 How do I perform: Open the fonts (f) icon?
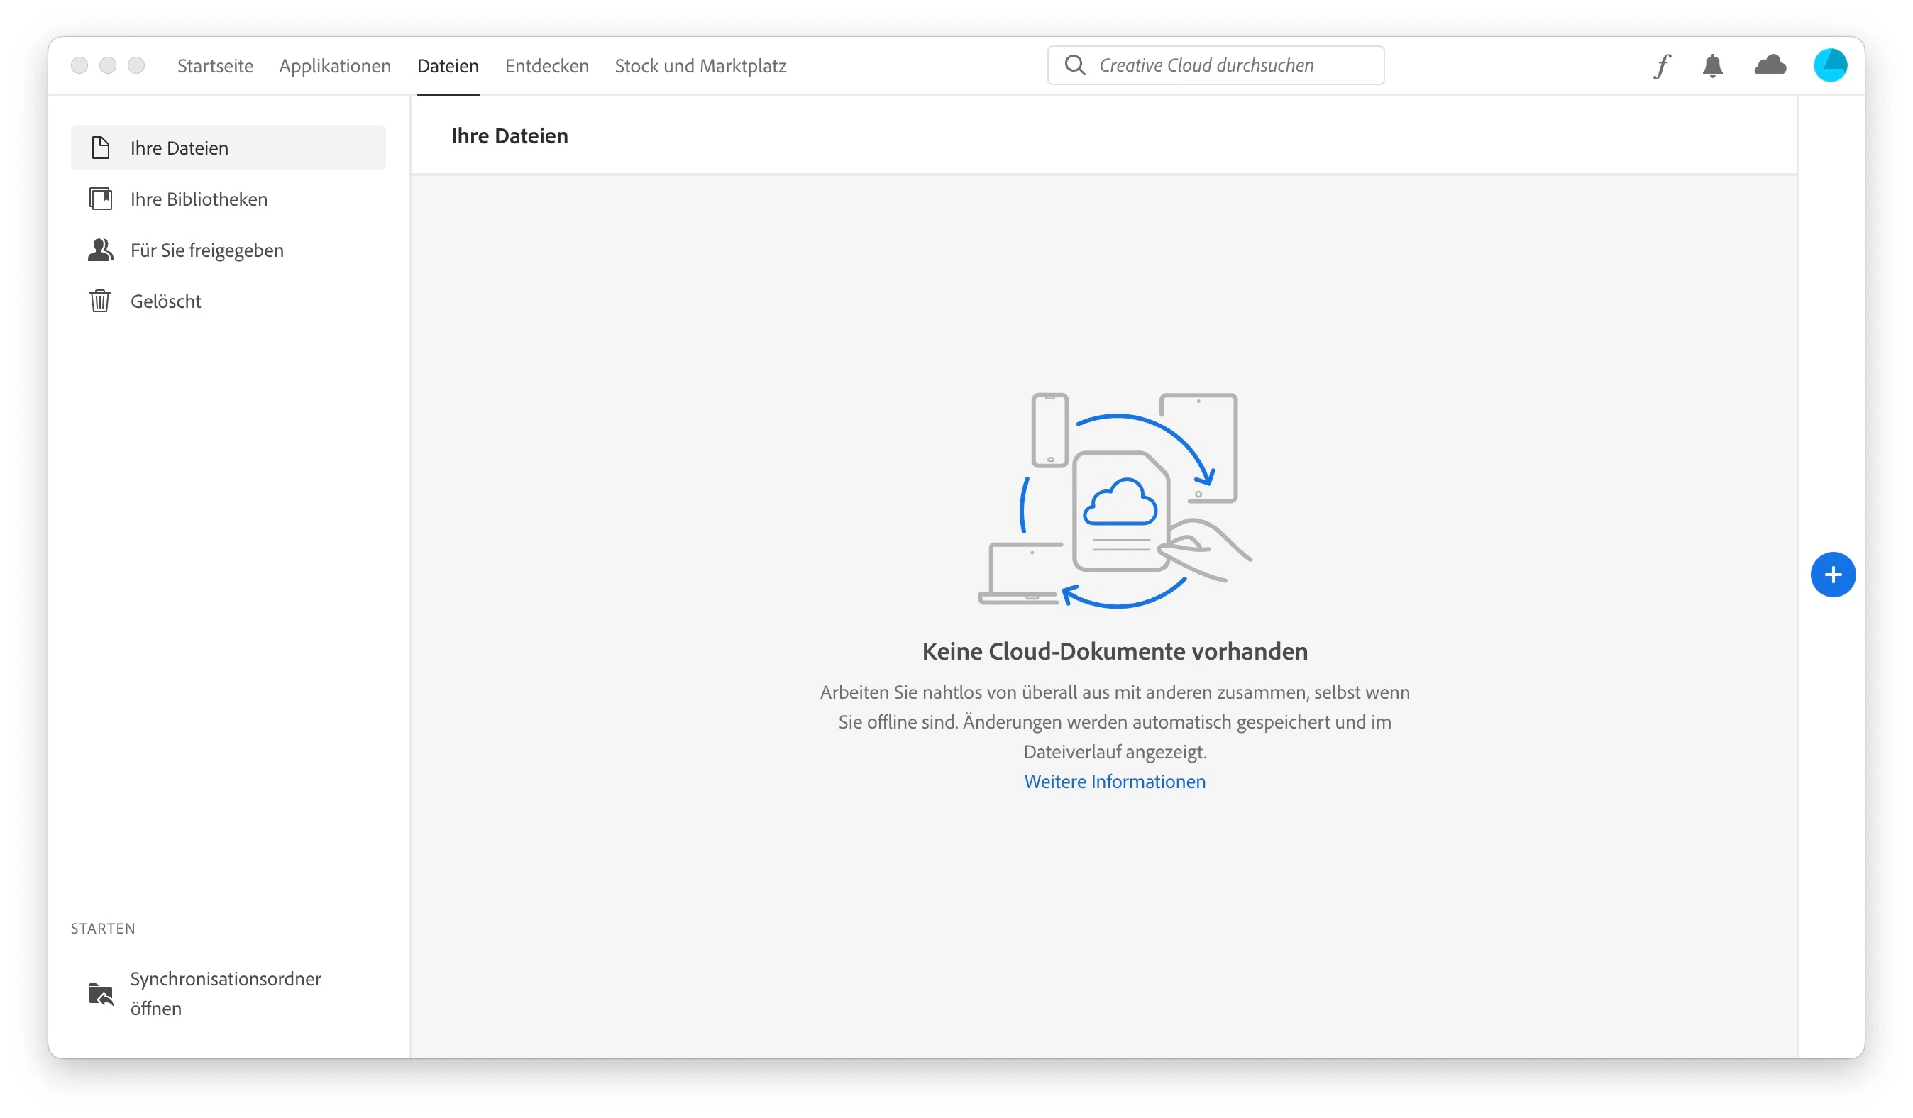[x=1663, y=66]
